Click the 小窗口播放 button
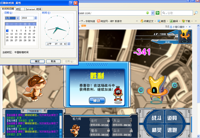Viewport: 200px width, 138px height. pos(177,27)
